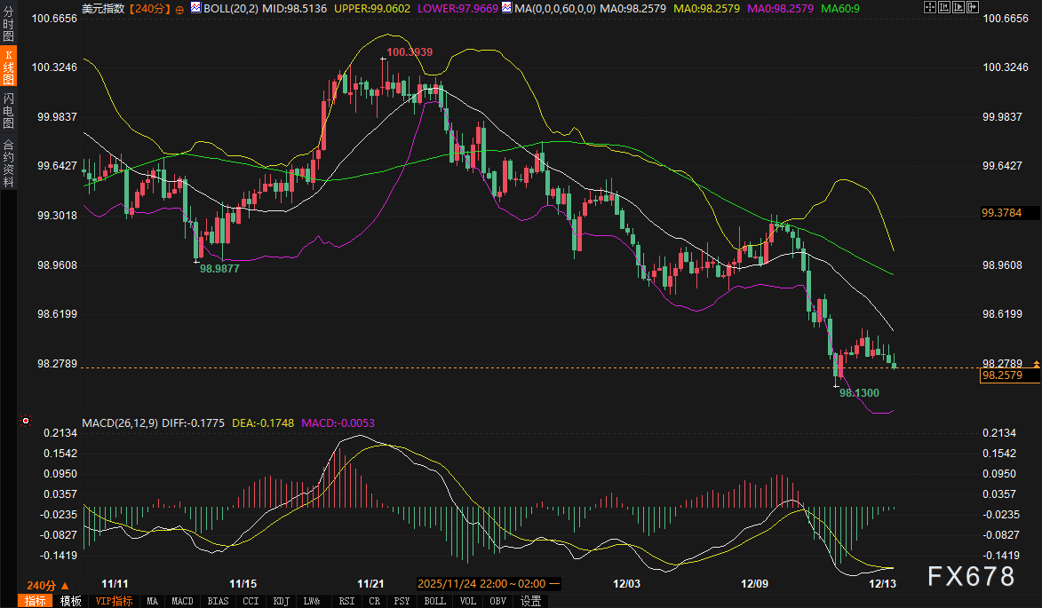This screenshot has height=608, width=1042.
Task: Click the 100.3939 high price marker
Action: 410,52
